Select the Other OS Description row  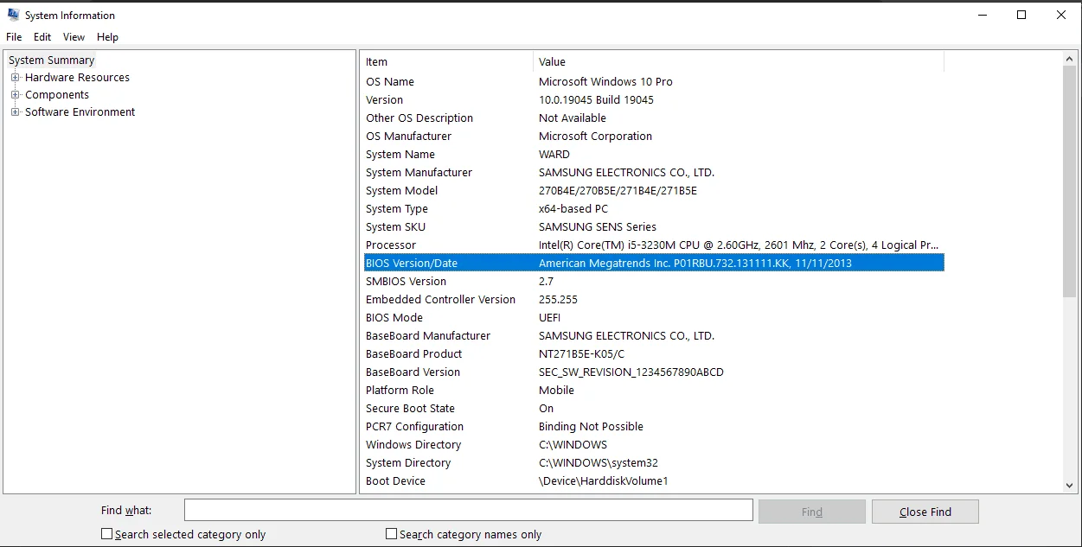coord(654,118)
